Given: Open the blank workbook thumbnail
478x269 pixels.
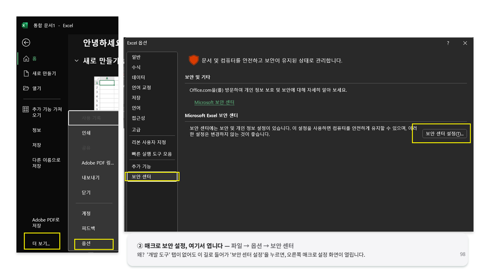Looking at the screenshot, I should point(106,93).
